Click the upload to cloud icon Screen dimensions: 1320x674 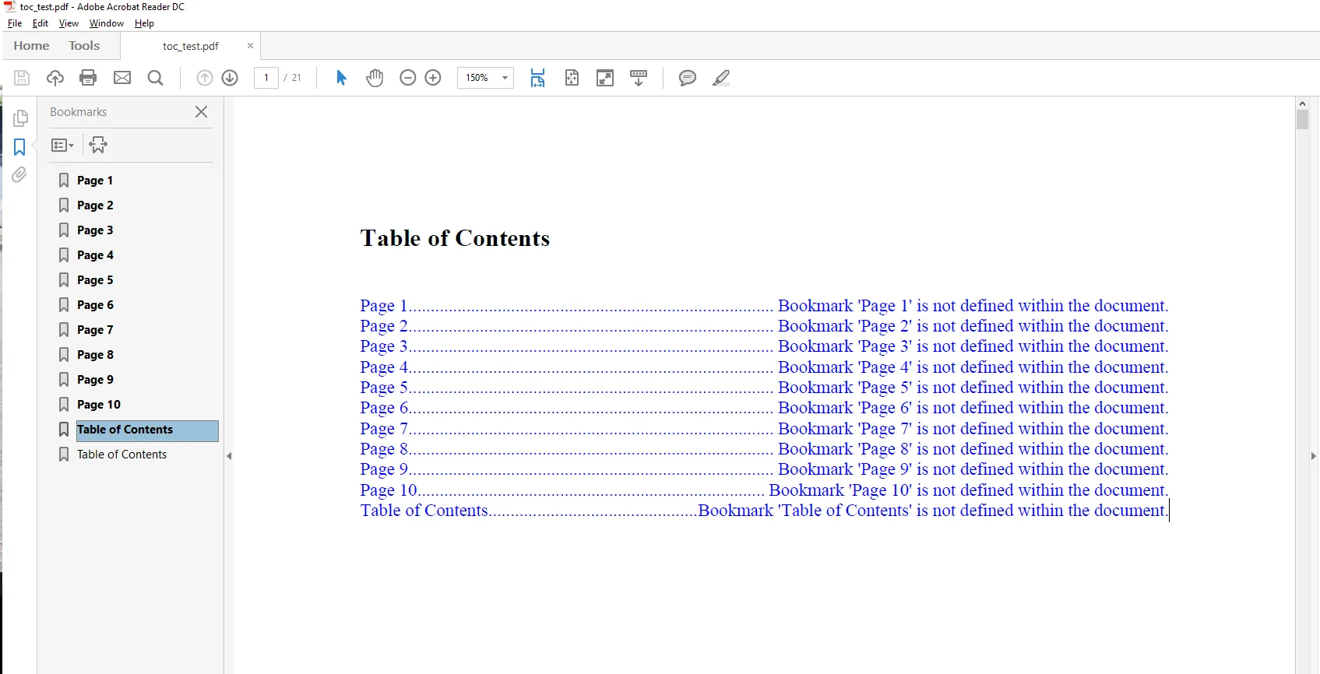tap(55, 78)
